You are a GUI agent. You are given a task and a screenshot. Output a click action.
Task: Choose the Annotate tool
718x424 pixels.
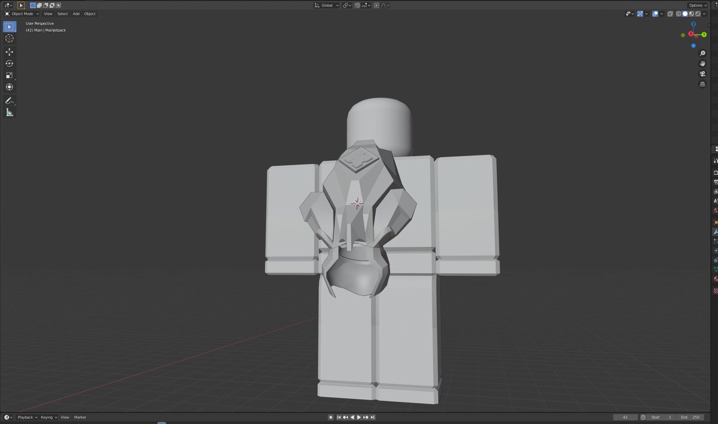[10, 100]
